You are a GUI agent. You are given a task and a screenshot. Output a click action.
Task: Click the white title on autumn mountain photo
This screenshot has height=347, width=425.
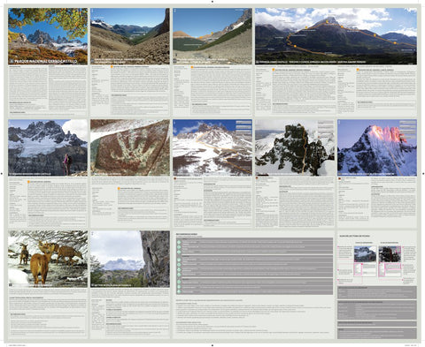click(45, 61)
